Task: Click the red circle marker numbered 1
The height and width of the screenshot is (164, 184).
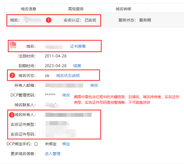Action: point(48,20)
